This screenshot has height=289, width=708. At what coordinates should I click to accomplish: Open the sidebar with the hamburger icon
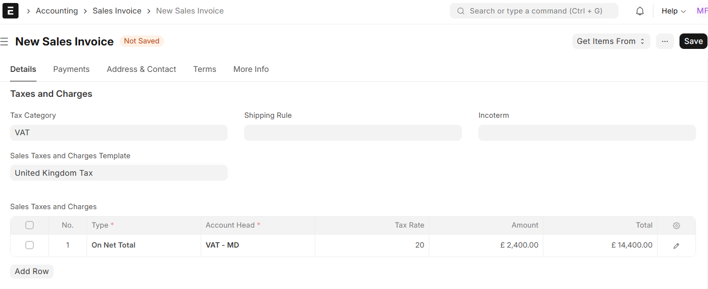(5, 41)
